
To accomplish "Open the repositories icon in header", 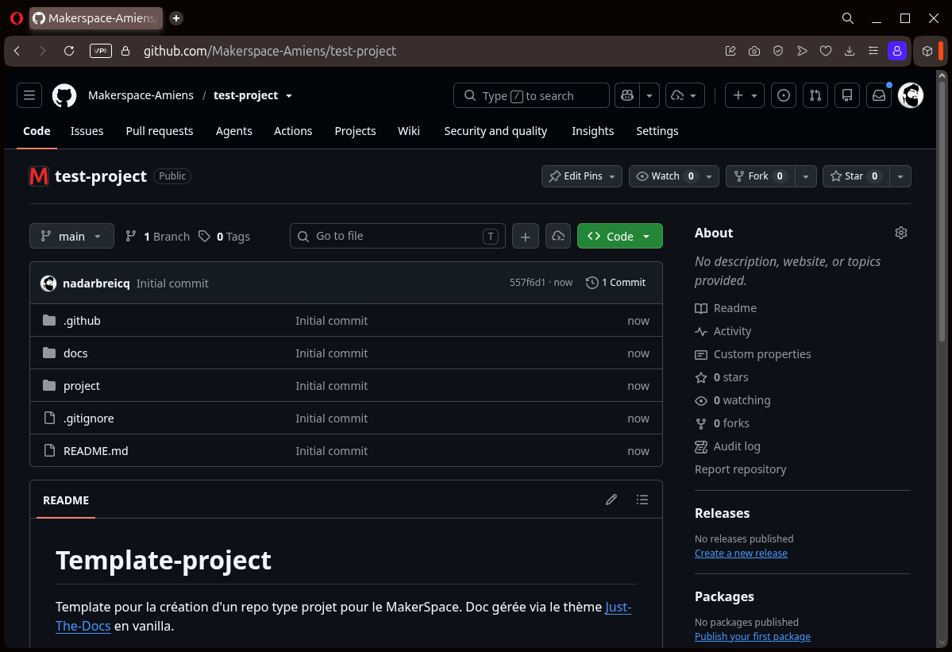I will (x=847, y=95).
